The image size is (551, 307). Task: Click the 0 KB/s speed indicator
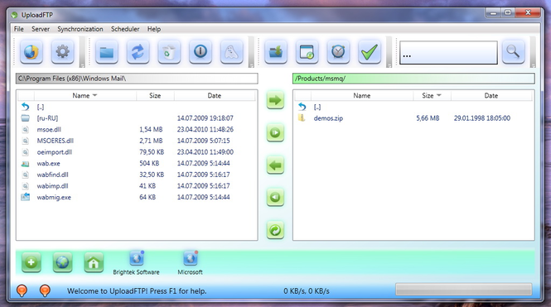pyautogui.click(x=307, y=291)
